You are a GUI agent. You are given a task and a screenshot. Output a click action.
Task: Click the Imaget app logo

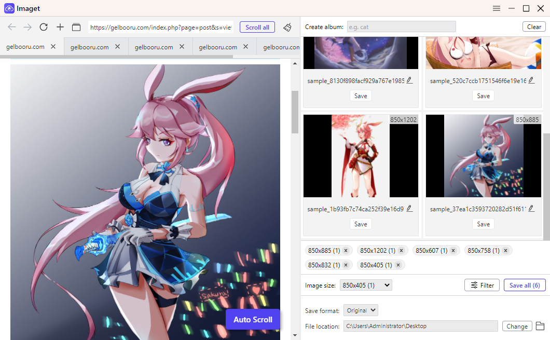click(9, 8)
